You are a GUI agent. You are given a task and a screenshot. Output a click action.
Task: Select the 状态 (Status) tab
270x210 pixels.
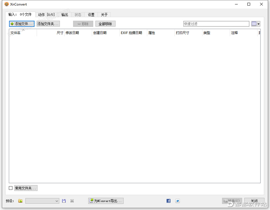pos(78,15)
